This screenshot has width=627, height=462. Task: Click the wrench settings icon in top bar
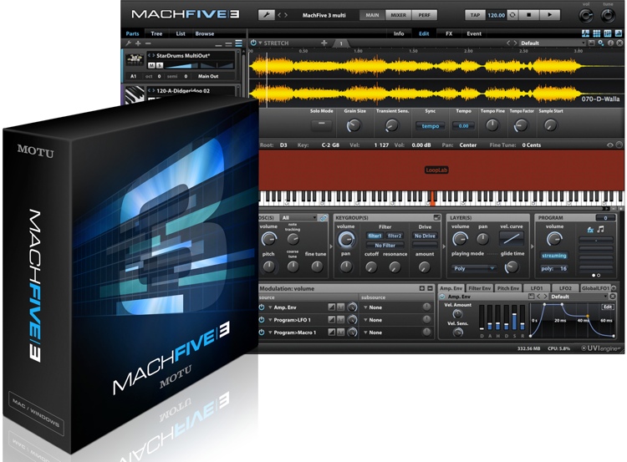[267, 15]
